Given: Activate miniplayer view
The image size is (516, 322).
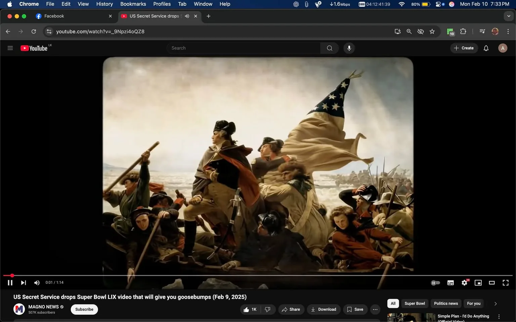Looking at the screenshot, I should [x=478, y=282].
